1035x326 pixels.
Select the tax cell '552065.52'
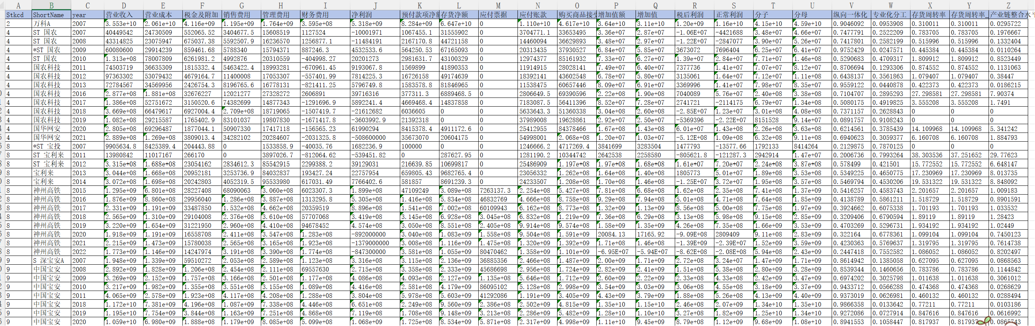(x=202, y=32)
